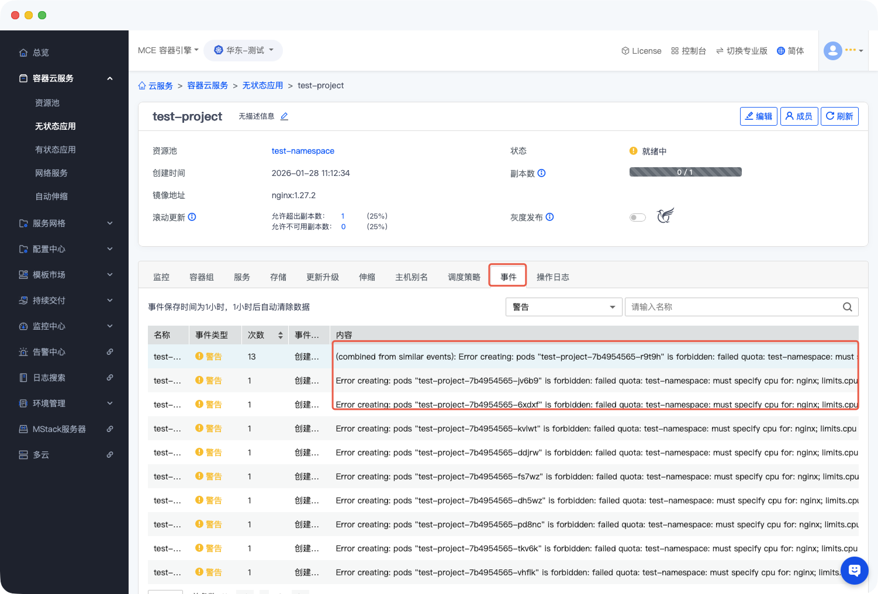
Task: Click the 请输入名称 search input field
Action: coord(734,307)
